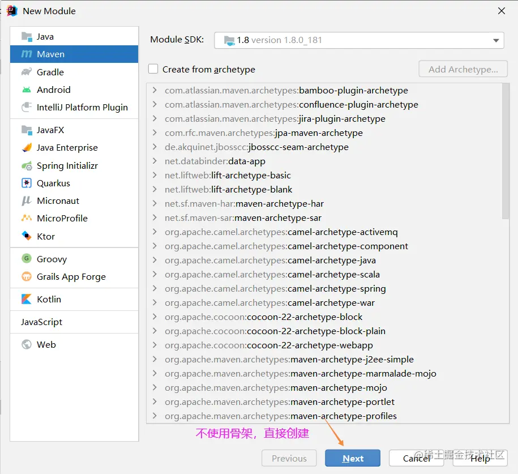Select maven-archetype-profiles row
Viewport: 518px width, 474px height.
[x=324, y=416]
